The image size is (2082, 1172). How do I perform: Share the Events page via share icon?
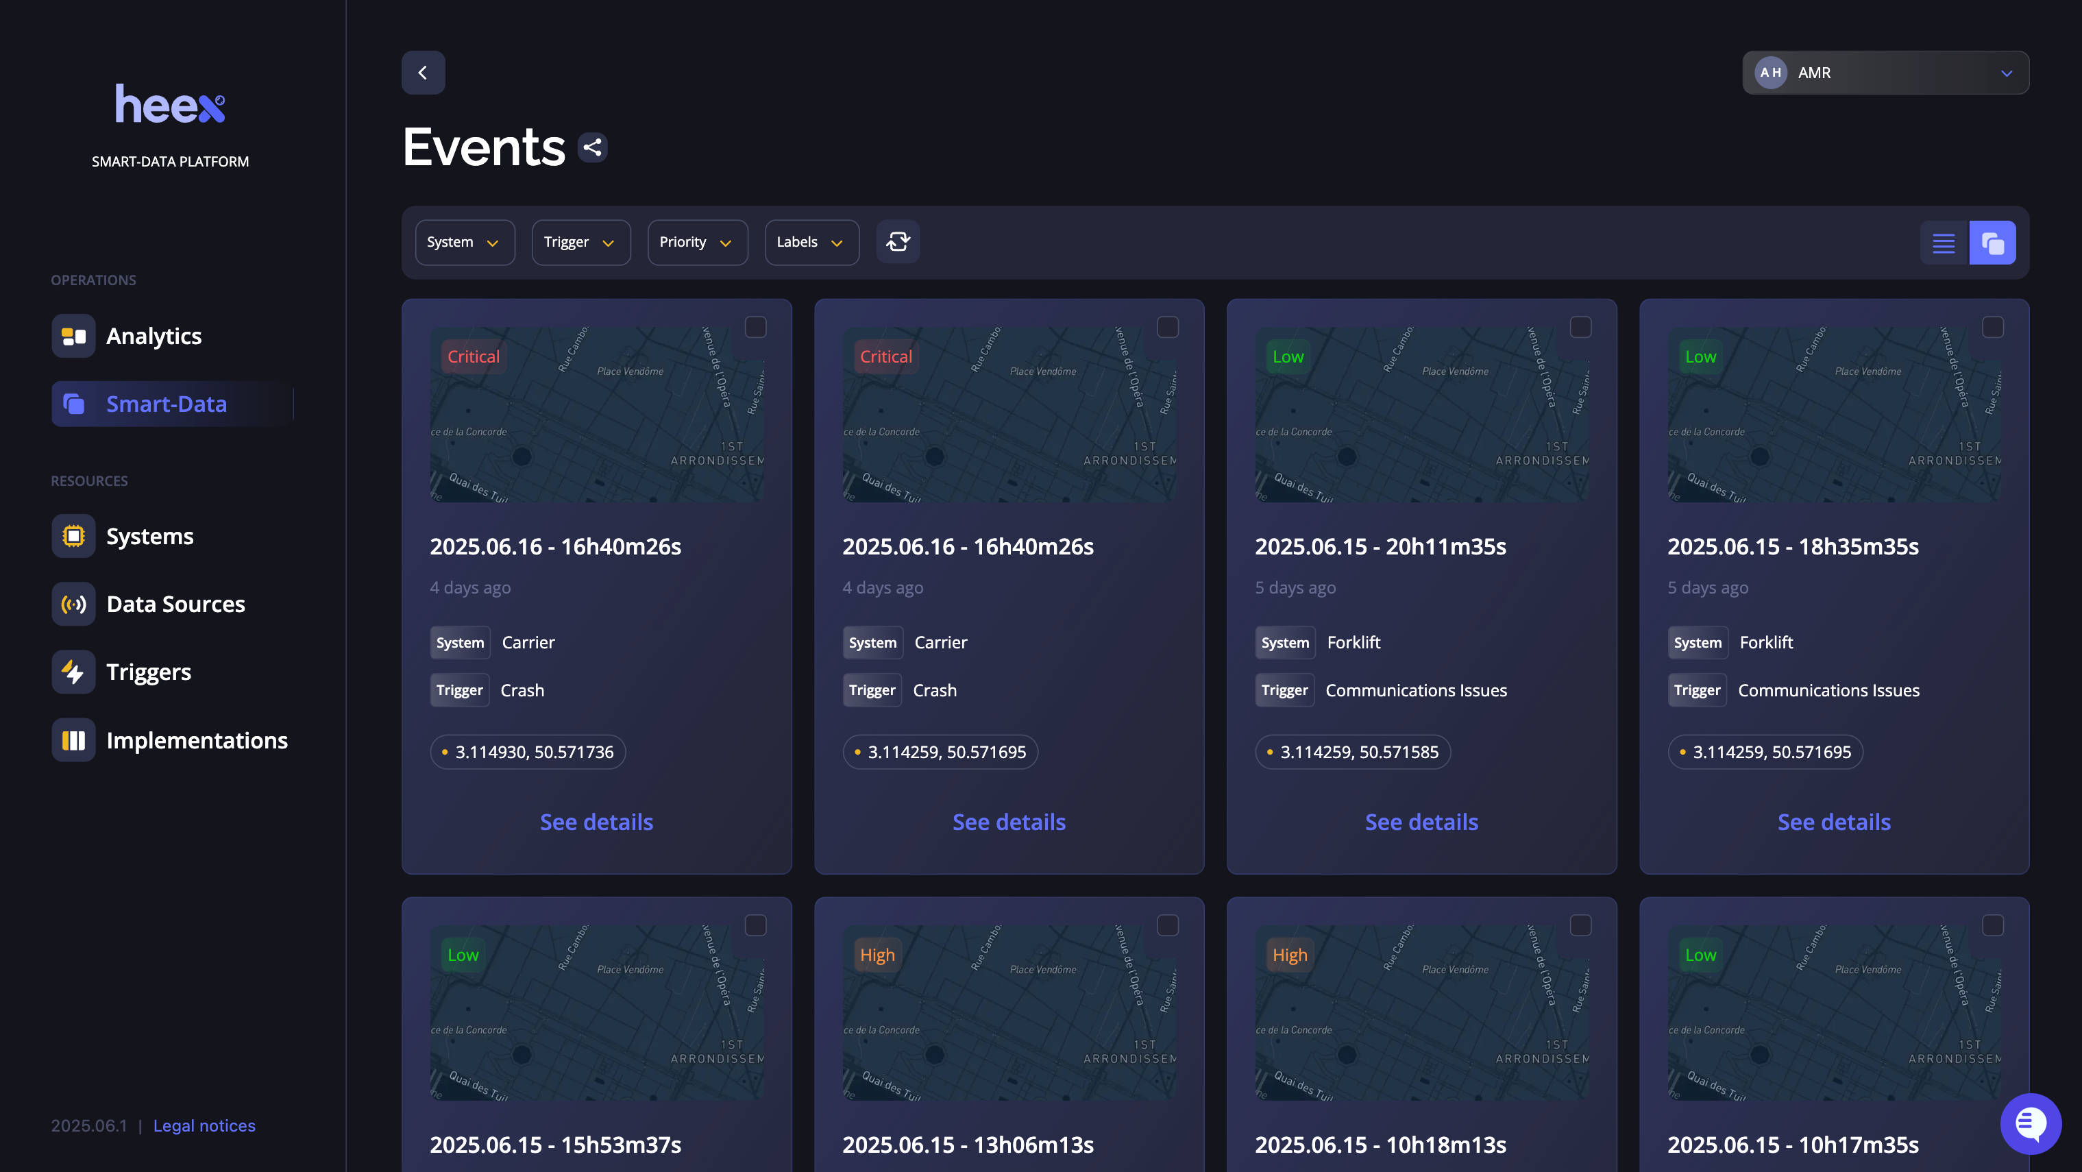coord(592,147)
